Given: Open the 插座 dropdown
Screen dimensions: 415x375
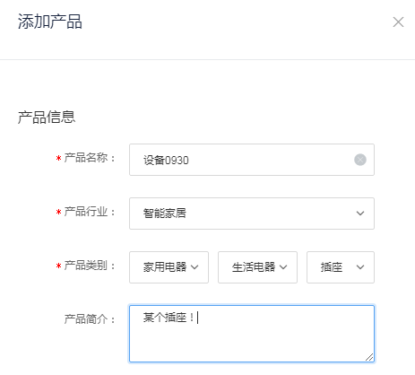Looking at the screenshot, I should (x=341, y=267).
